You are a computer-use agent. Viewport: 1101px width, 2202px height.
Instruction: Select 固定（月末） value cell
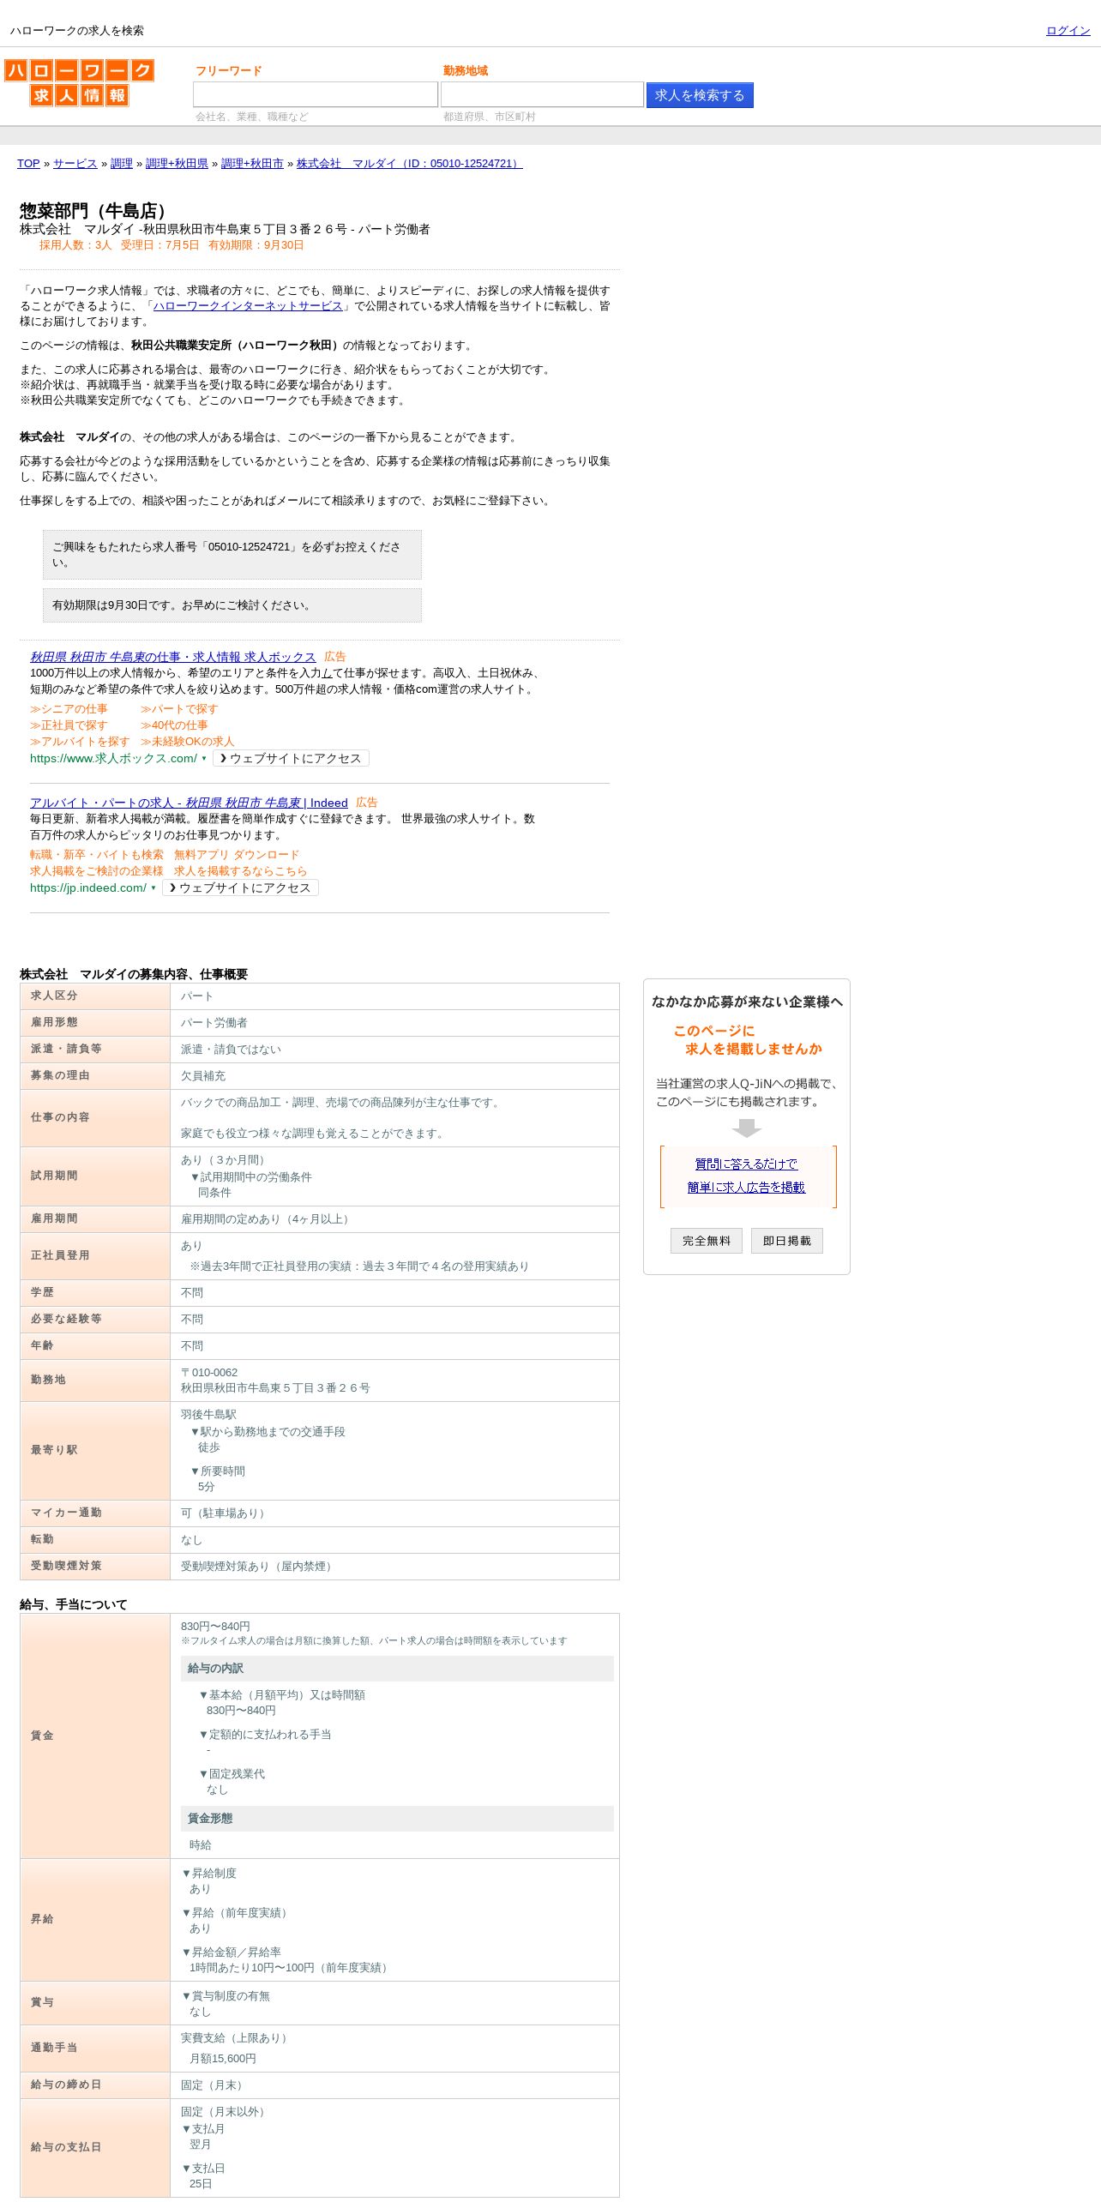[394, 2085]
